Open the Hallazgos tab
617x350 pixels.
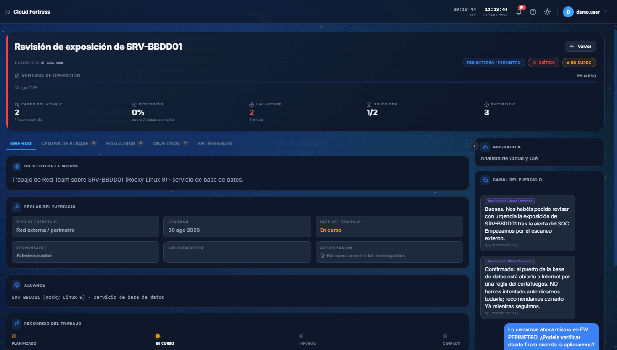[125, 143]
